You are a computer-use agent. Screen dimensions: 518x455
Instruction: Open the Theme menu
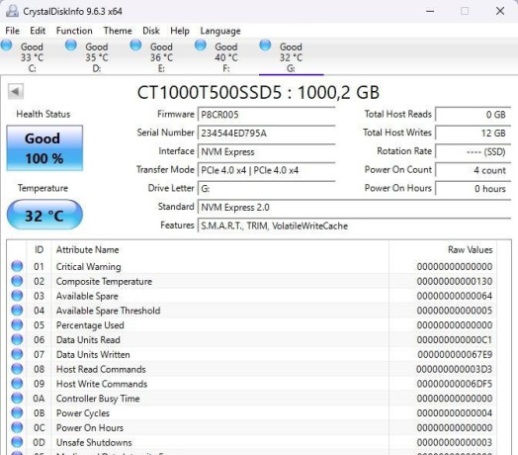pyautogui.click(x=118, y=31)
